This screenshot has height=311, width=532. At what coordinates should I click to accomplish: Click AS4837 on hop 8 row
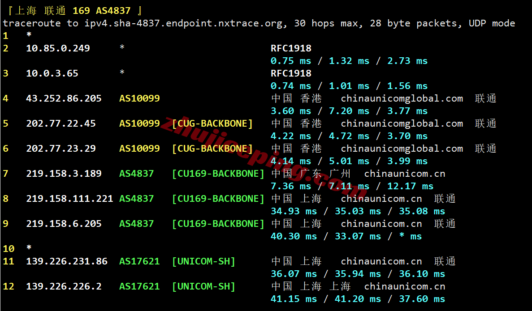pos(136,199)
